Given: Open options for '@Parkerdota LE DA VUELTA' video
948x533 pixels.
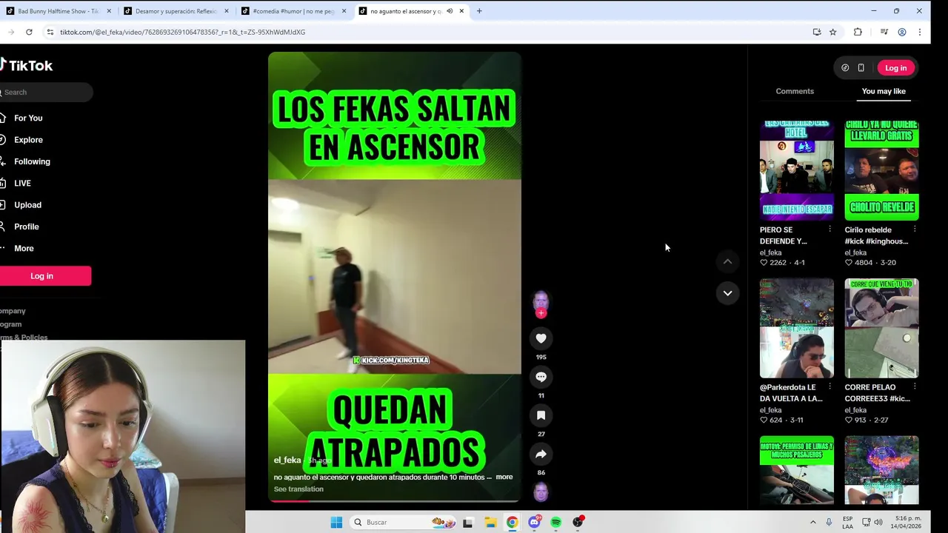Looking at the screenshot, I should coord(829,386).
